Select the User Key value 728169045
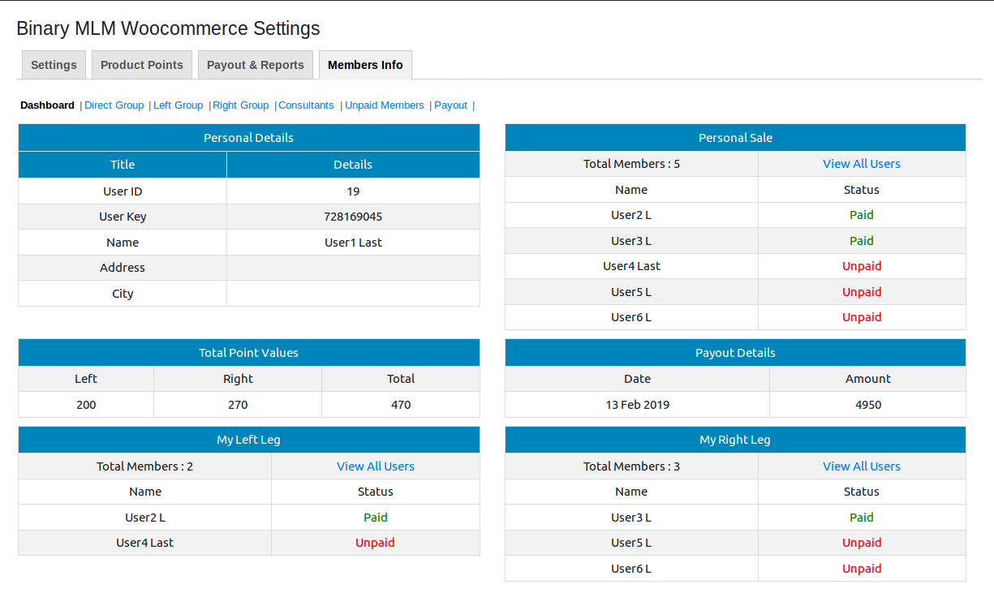The width and height of the screenshot is (994, 606). 353,217
